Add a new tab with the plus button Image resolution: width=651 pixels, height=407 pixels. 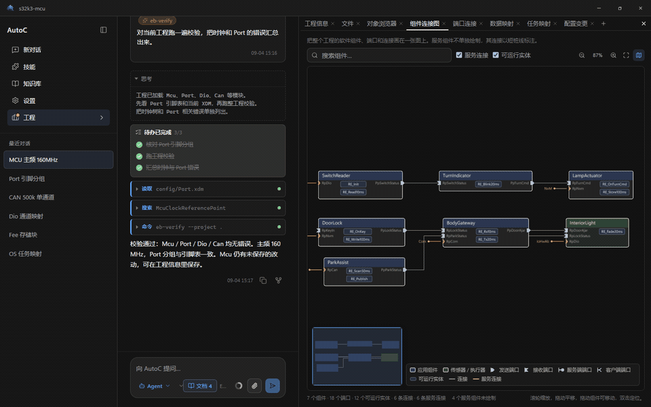(x=604, y=24)
